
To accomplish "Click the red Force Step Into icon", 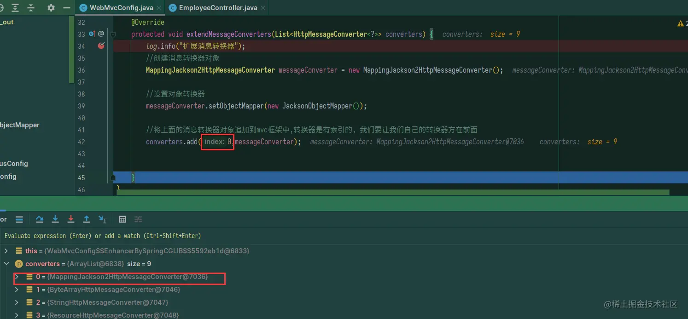I will click(71, 219).
